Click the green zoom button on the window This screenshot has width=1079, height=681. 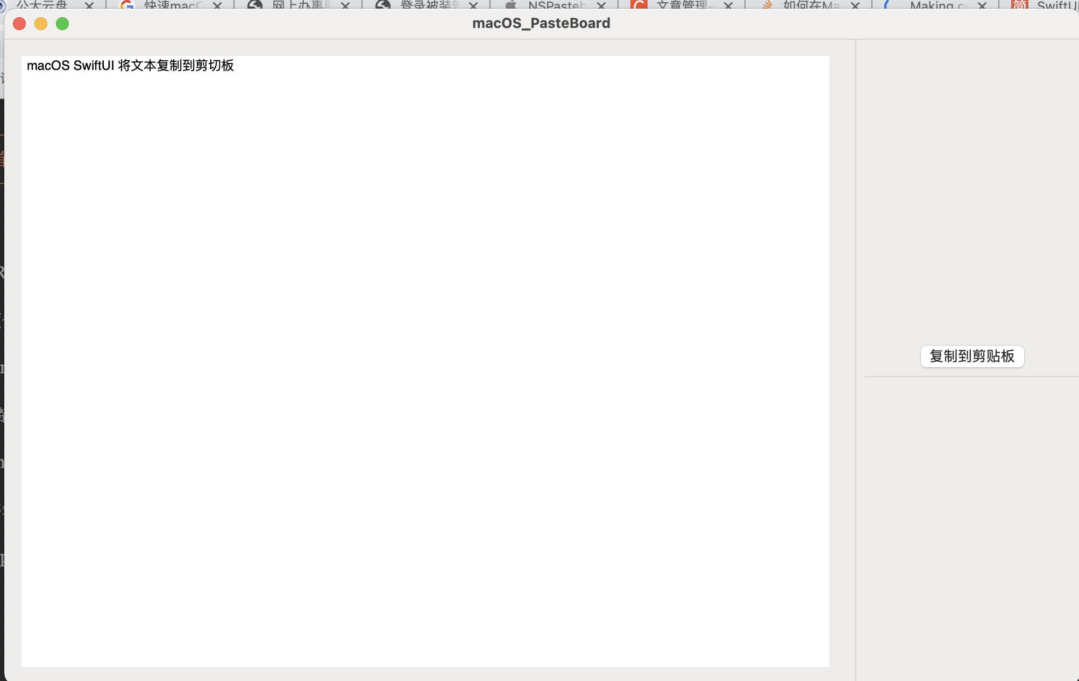click(x=62, y=24)
